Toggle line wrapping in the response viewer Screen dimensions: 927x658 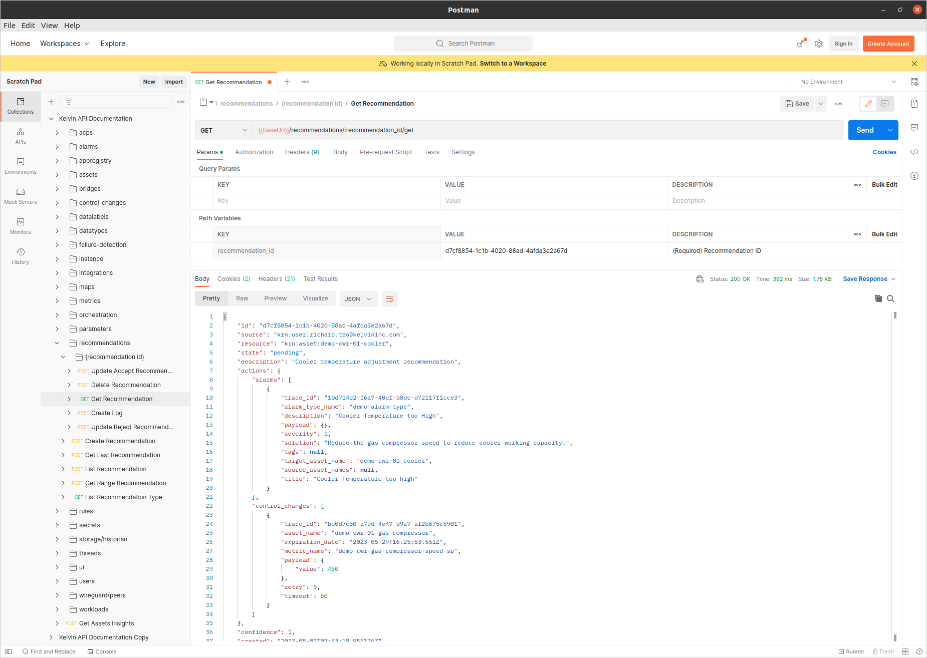tap(390, 299)
